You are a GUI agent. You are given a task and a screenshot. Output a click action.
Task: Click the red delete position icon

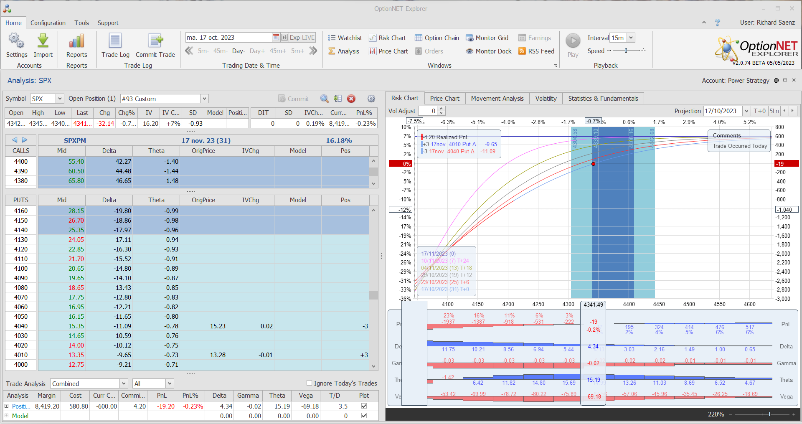[x=351, y=99]
